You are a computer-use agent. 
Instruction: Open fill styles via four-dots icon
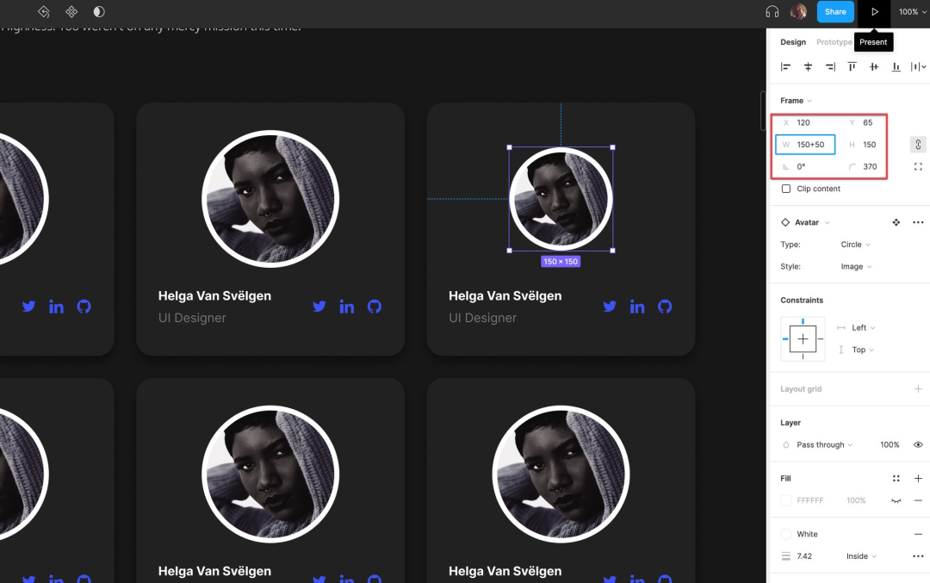tap(896, 479)
